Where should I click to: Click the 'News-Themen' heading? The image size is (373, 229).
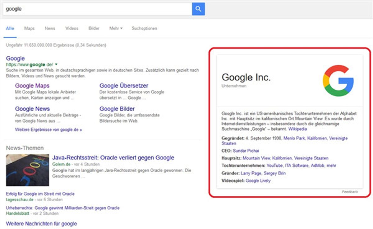25,148
